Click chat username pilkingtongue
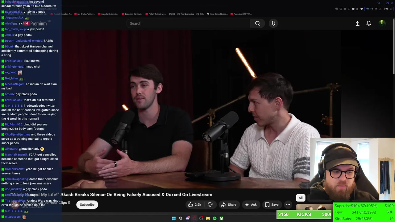The width and height of the screenshot is (395, 222). 14,67
